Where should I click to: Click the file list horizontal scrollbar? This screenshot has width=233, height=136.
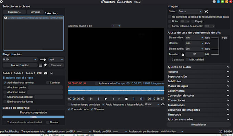tap(24, 49)
